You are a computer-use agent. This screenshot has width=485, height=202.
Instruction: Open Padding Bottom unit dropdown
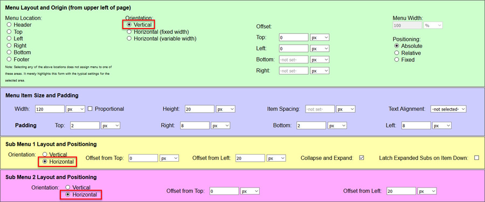pyautogui.click(x=337, y=126)
